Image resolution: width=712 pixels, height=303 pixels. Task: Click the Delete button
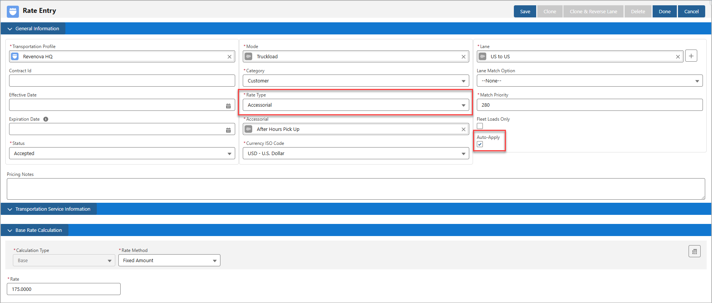click(x=638, y=11)
